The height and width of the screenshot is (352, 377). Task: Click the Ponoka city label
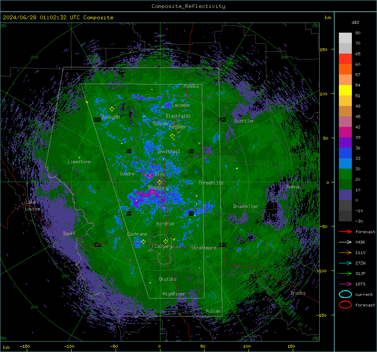pyautogui.click(x=191, y=86)
